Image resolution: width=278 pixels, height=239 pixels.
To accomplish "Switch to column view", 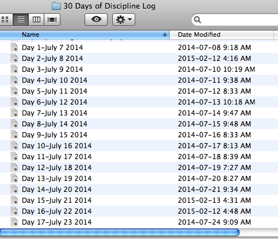I will coord(36,20).
